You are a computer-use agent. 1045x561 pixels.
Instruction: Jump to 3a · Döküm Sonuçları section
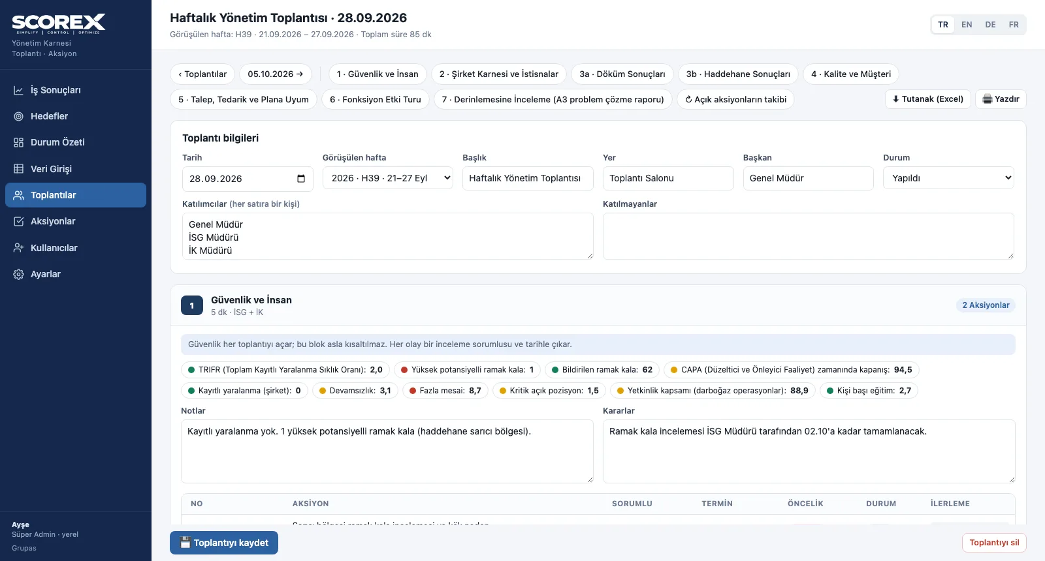click(x=622, y=74)
